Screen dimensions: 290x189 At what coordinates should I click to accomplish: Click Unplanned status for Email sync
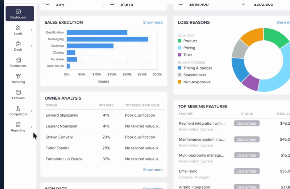click(247, 171)
